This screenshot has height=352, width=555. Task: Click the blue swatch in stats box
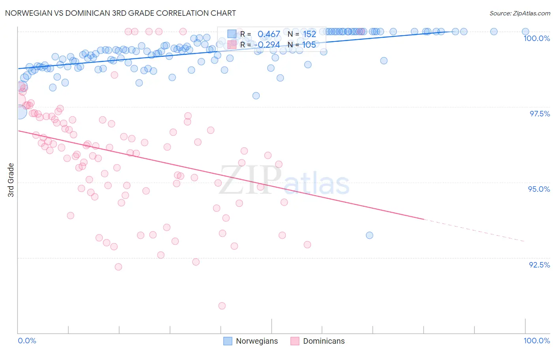pos(232,34)
